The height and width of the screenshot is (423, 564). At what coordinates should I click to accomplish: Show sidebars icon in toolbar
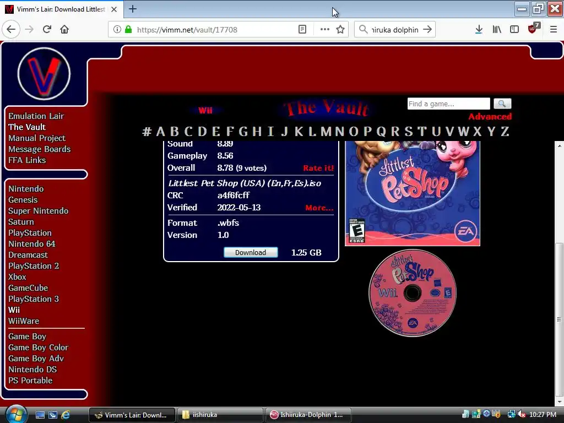514,30
